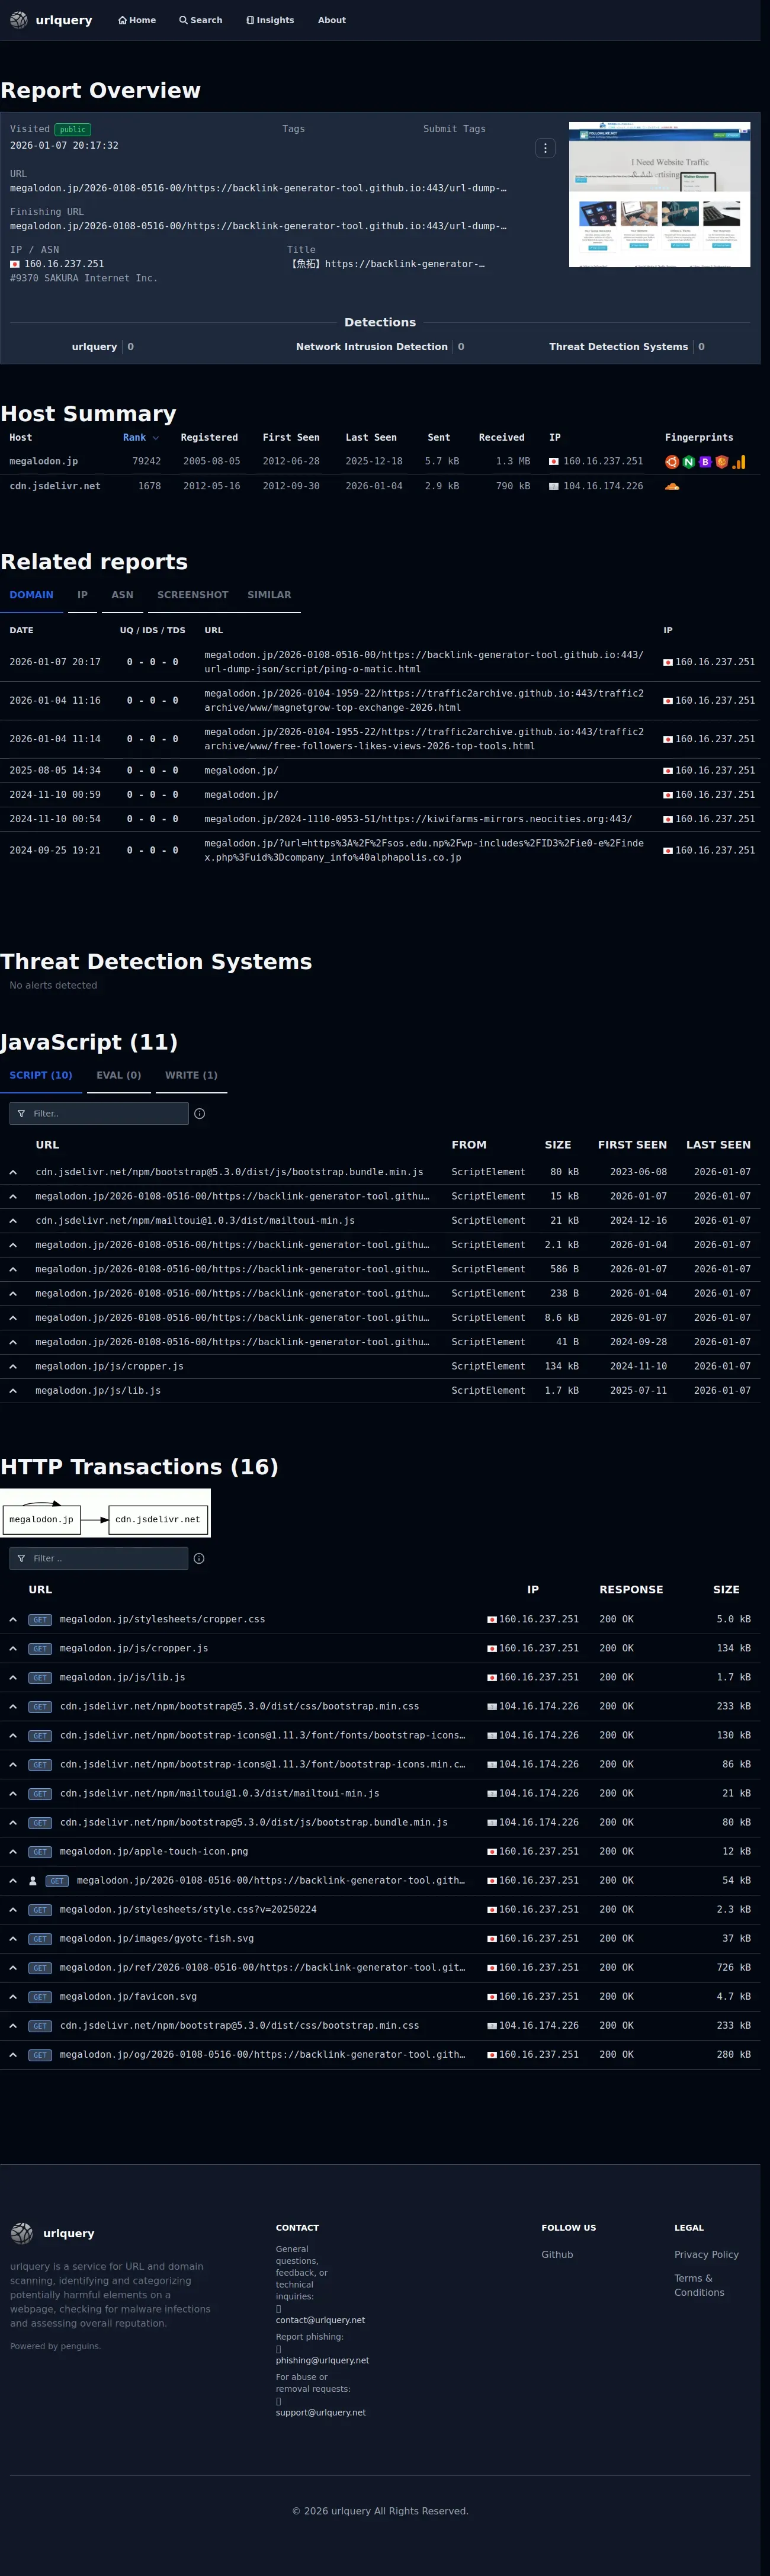The height and width of the screenshot is (2576, 770).
Task: Focus the HTTP Transactions Filter input field
Action: pyautogui.click(x=99, y=1559)
